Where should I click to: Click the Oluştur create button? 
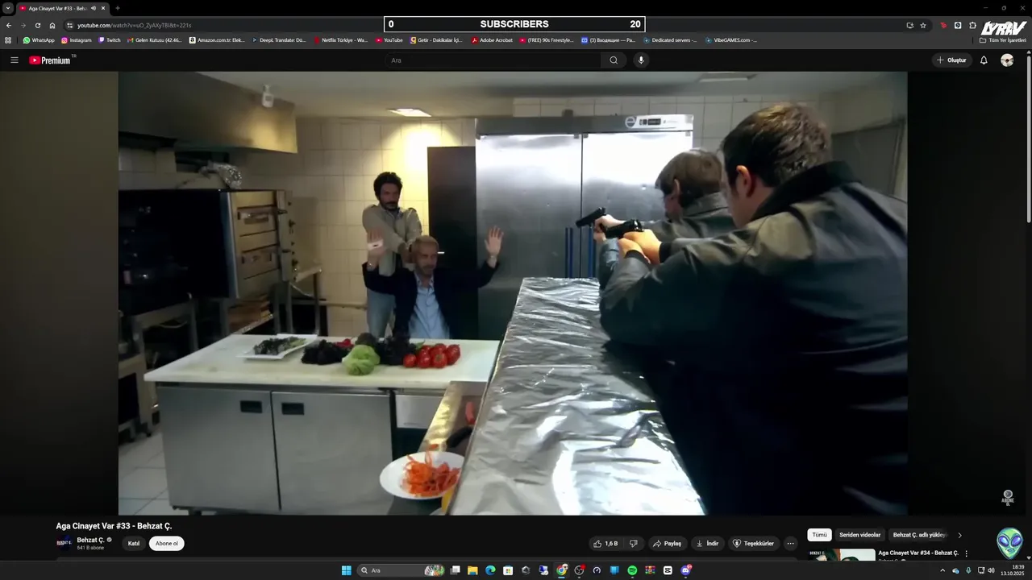[x=951, y=60]
